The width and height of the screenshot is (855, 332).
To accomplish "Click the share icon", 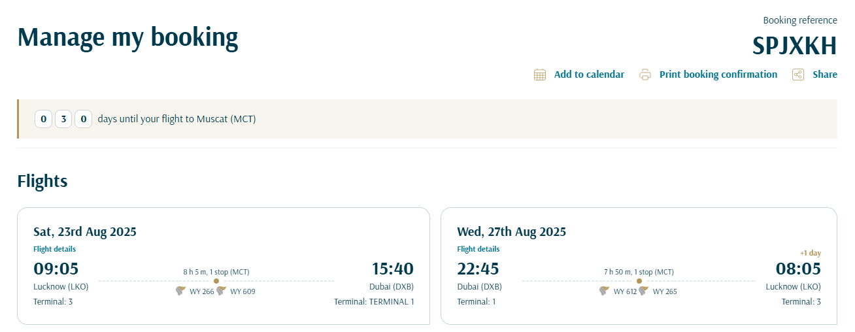I will [x=798, y=75].
